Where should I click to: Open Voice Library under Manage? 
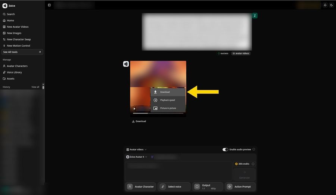point(12,72)
